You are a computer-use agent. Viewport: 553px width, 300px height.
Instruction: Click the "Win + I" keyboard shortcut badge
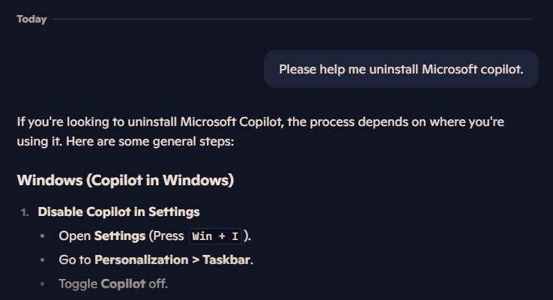pyautogui.click(x=215, y=236)
